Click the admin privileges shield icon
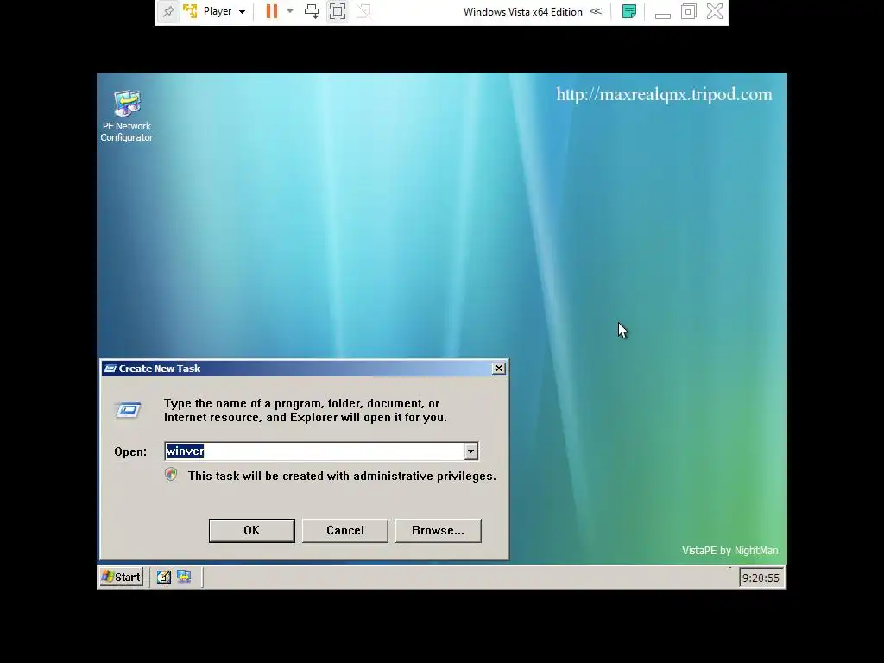Screen dimensions: 884x663 [x=172, y=475]
